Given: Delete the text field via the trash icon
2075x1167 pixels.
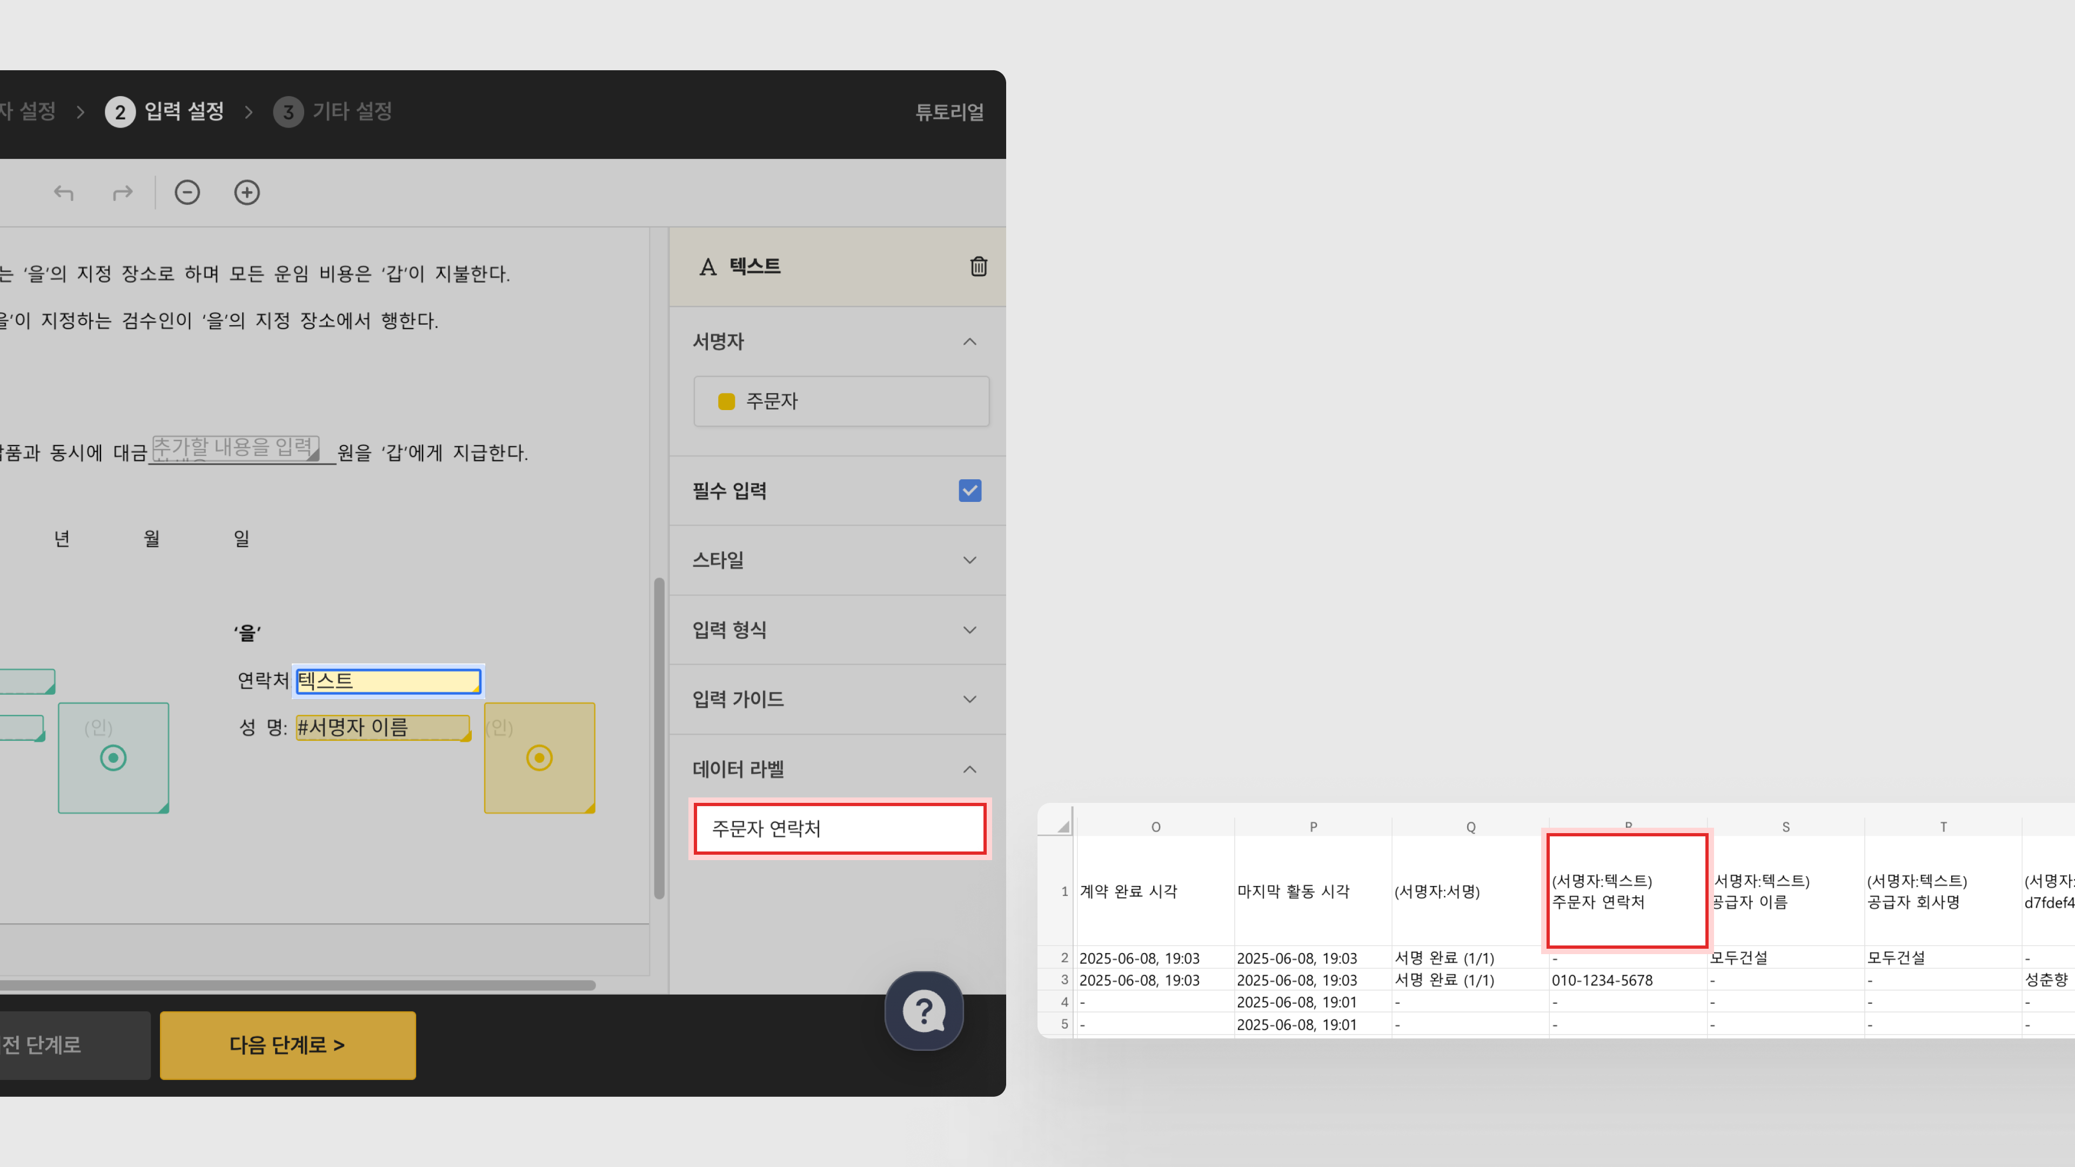Looking at the screenshot, I should (x=978, y=266).
